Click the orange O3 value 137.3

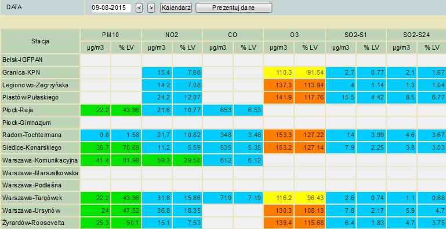279,85
